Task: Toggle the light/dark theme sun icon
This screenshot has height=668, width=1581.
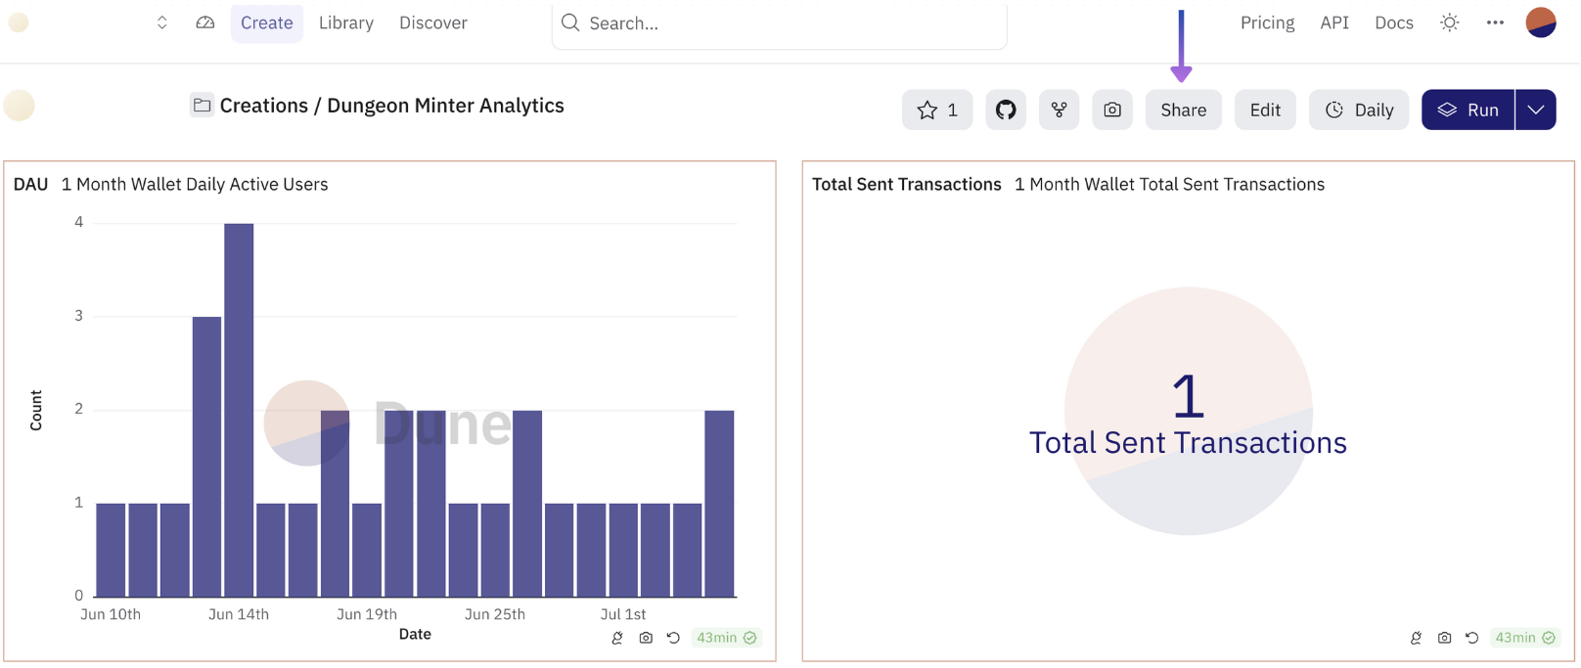Action: tap(1450, 22)
